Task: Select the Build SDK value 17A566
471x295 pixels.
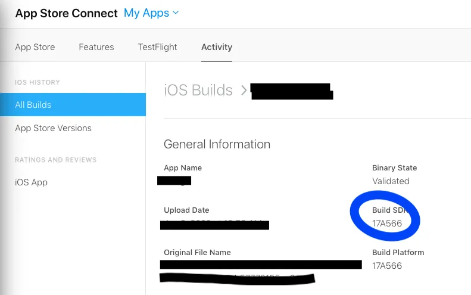Action: pos(387,223)
